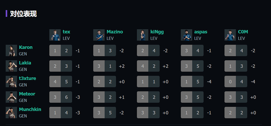Open the Munchkin player name link
271x126 pixels.
tap(30, 109)
